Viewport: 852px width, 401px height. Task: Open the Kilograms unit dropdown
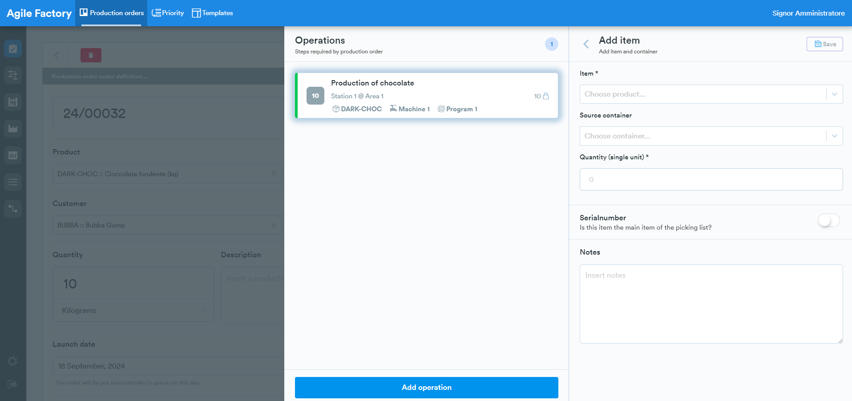pyautogui.click(x=133, y=310)
